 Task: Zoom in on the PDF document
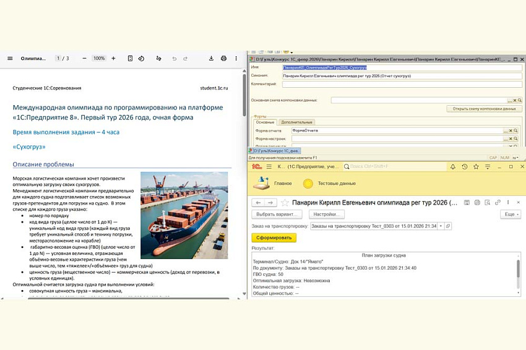[113, 58]
